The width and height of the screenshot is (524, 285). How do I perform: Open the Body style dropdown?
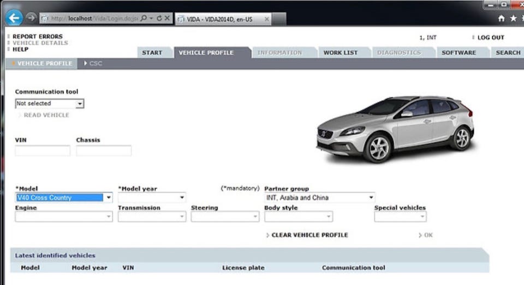(x=299, y=216)
